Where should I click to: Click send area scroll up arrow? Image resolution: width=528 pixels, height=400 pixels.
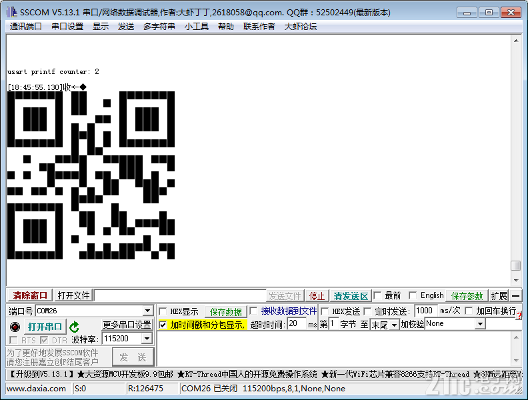516,337
